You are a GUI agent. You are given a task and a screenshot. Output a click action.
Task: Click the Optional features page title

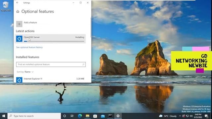click(37, 12)
